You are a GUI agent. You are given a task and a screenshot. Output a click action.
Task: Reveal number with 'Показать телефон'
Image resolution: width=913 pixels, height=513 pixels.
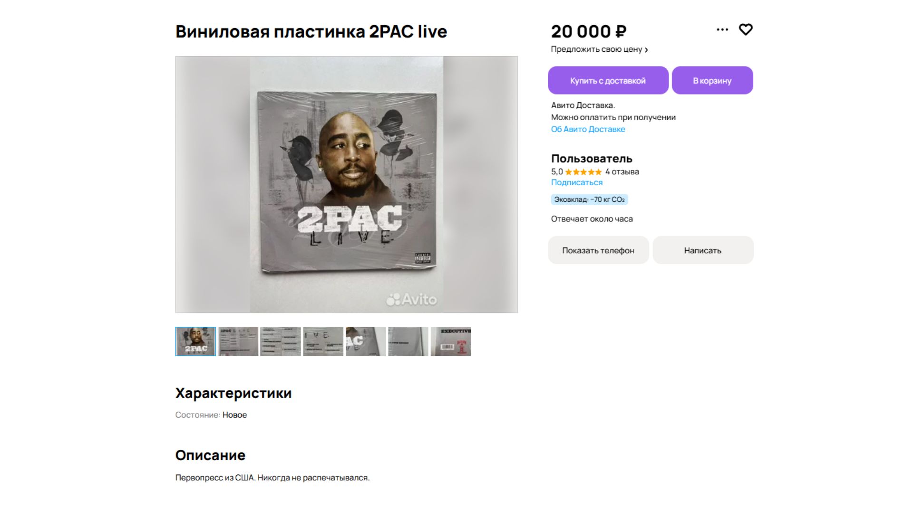click(x=598, y=250)
